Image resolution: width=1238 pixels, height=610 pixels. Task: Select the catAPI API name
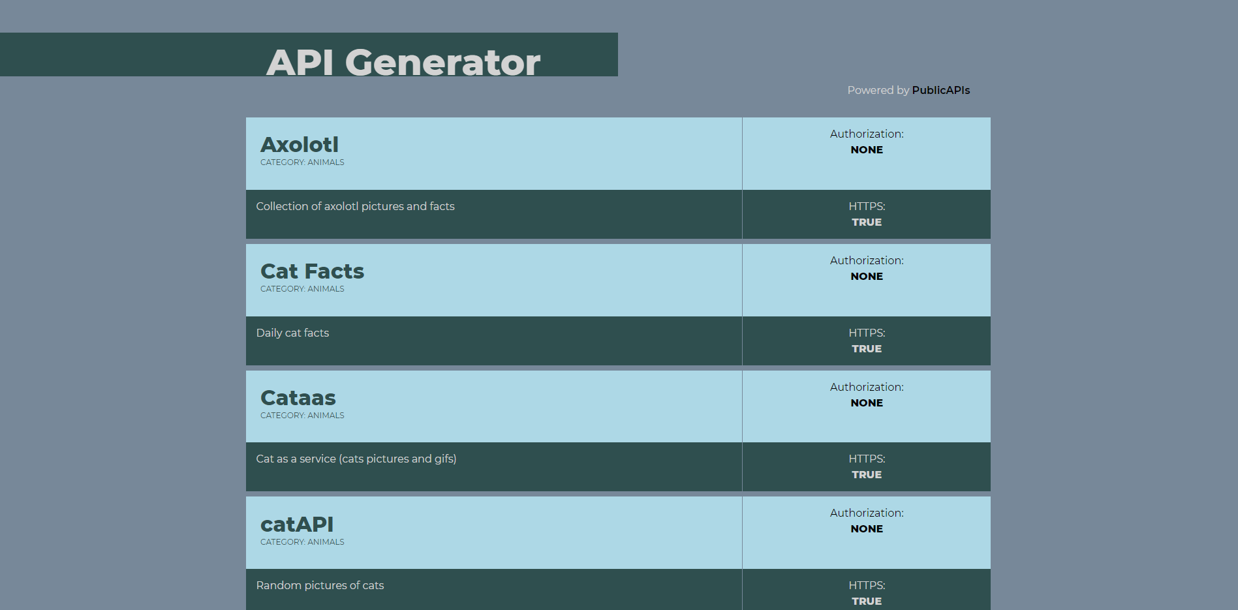tap(297, 524)
